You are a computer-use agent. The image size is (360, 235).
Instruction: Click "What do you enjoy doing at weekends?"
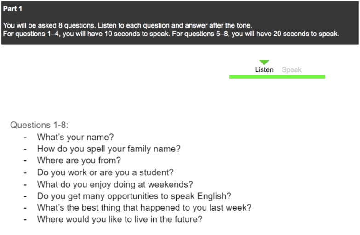tap(115, 184)
